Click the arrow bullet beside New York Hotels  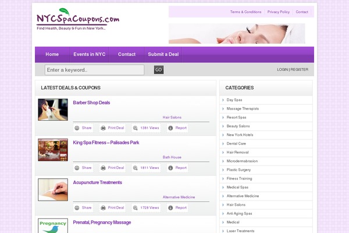pyautogui.click(x=223, y=135)
